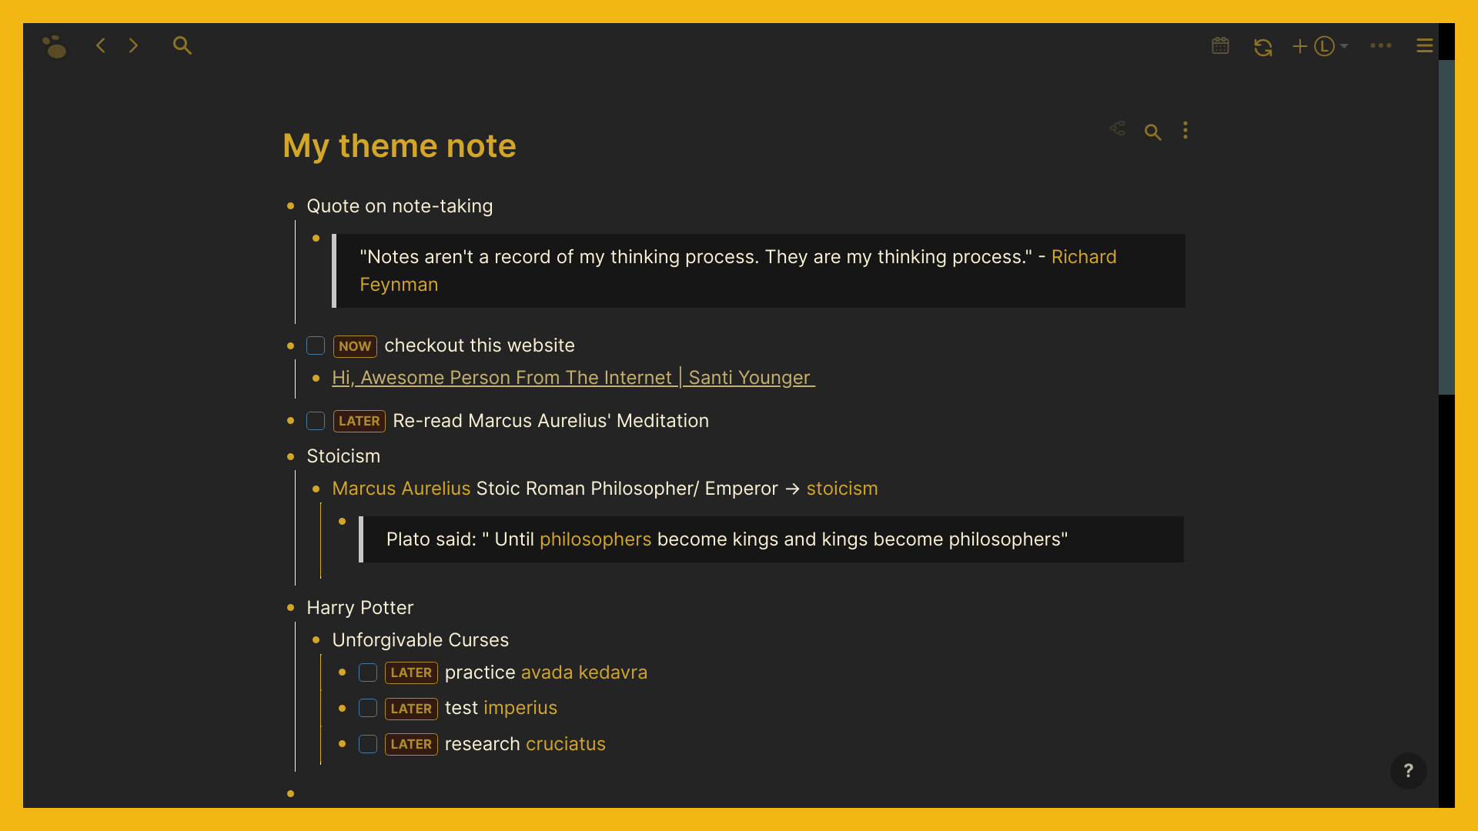Image resolution: width=1478 pixels, height=831 pixels.
Task: Click the sync refresh icon
Action: 1262,47
